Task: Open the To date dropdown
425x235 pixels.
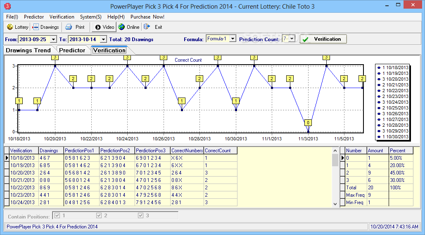Action: [103, 40]
